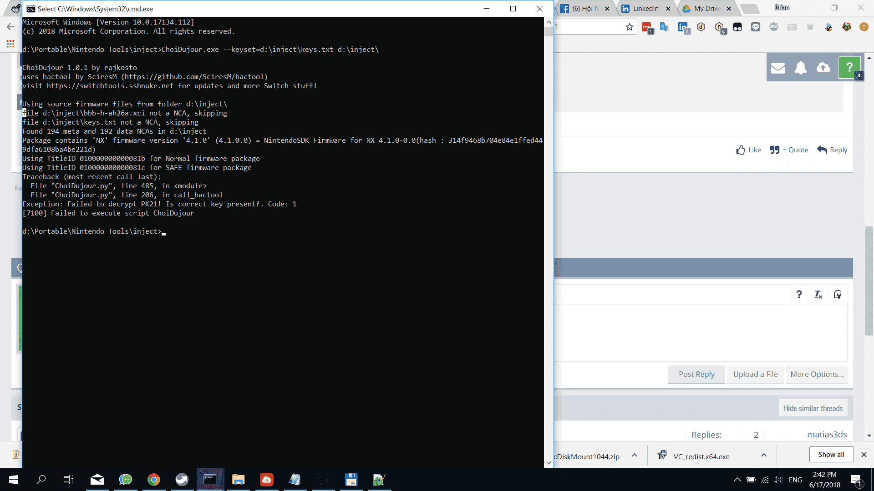Click the More Options... button
The image size is (874, 491).
tap(817, 374)
